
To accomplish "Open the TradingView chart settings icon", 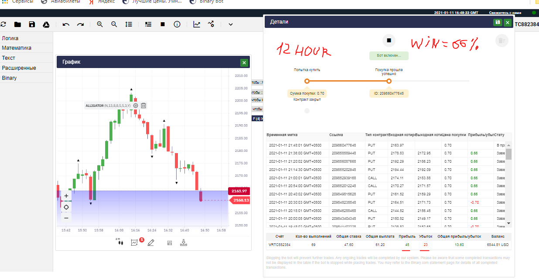I will 211,24.
